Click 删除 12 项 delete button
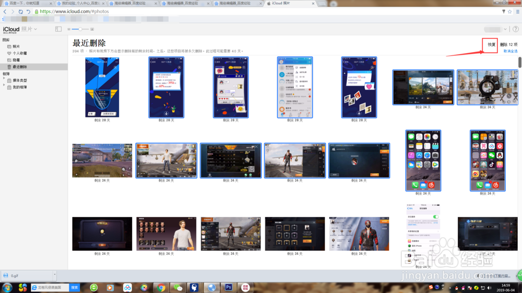The width and height of the screenshot is (522, 293). (x=508, y=44)
